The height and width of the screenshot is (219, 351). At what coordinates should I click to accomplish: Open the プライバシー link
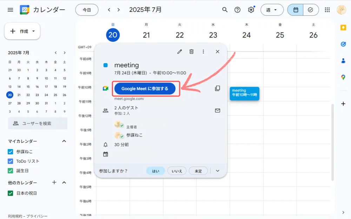point(37,216)
